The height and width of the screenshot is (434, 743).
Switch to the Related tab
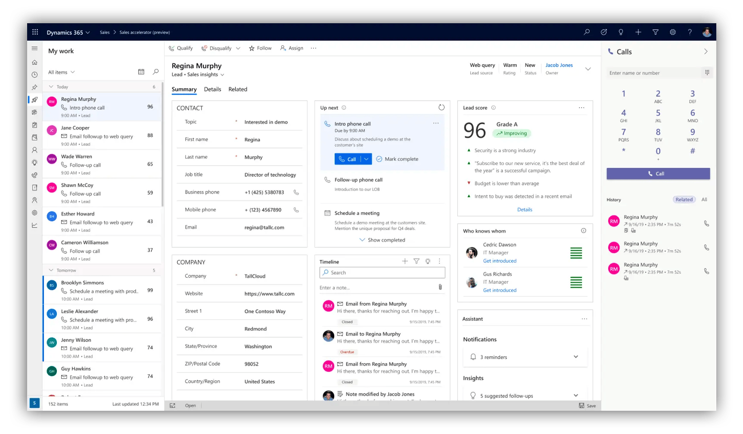click(x=238, y=89)
